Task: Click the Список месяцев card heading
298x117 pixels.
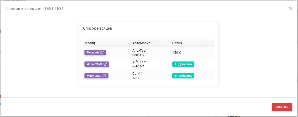Action: [98, 29]
